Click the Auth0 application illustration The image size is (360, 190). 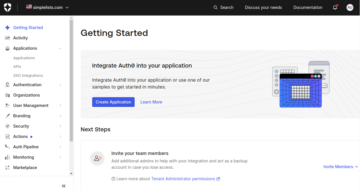tap(301, 84)
